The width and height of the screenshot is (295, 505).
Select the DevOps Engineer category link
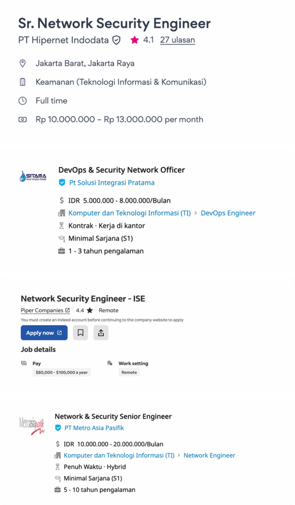[228, 213]
